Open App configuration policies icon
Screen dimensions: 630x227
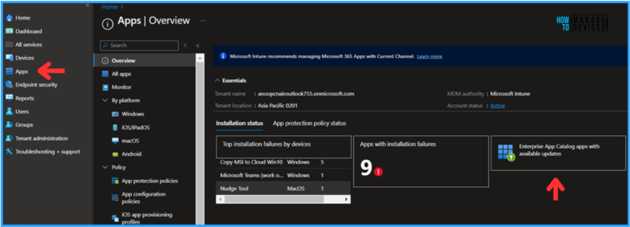[115, 198]
